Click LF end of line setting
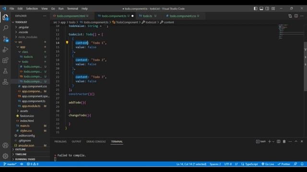The image size is (307, 172). click(236, 164)
